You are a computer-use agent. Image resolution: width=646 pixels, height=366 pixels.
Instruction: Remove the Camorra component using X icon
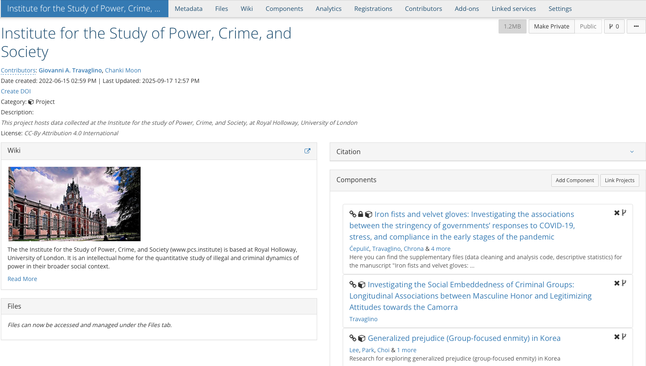(x=617, y=283)
